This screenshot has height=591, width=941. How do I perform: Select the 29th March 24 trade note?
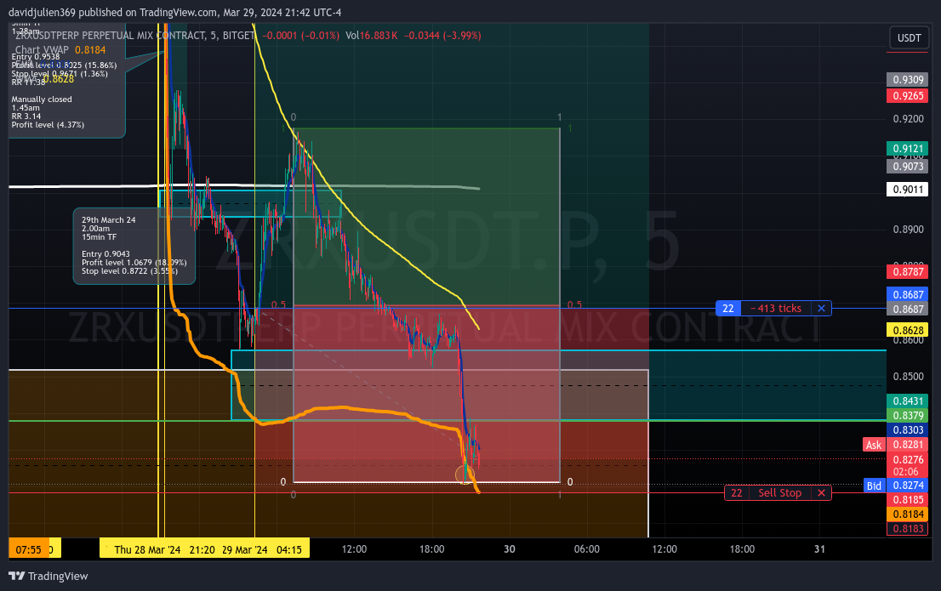coord(134,246)
